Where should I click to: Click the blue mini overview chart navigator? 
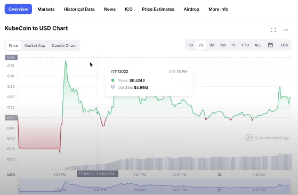[x=155, y=186]
